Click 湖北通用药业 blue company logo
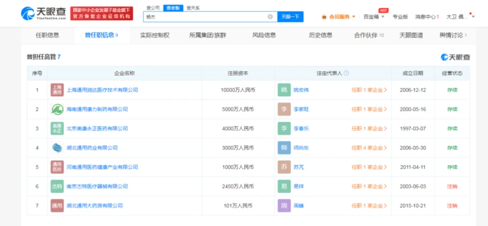488x226 pixels. (x=57, y=148)
